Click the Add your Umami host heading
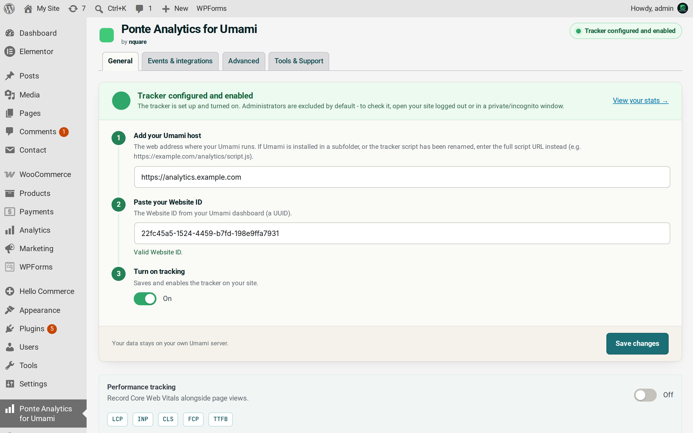The height and width of the screenshot is (433, 693). tap(167, 136)
